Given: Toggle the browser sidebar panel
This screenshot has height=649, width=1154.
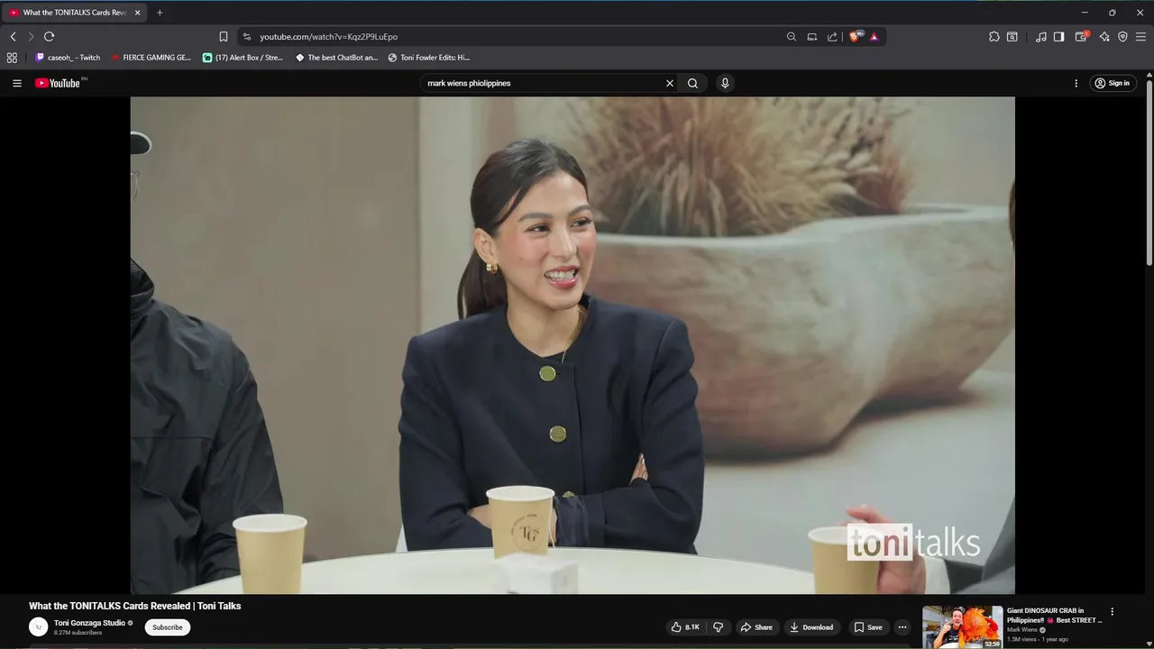Looking at the screenshot, I should click(1059, 36).
